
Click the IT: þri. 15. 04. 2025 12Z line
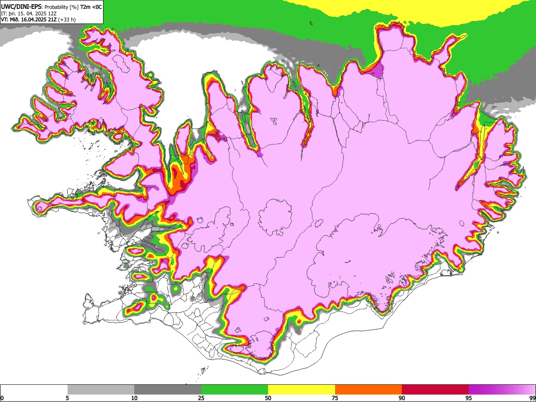29,14
